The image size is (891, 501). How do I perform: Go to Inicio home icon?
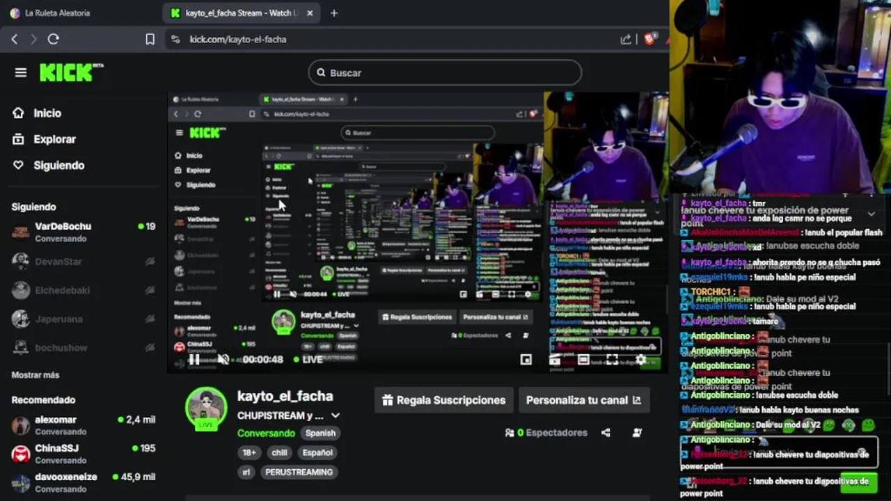point(18,113)
